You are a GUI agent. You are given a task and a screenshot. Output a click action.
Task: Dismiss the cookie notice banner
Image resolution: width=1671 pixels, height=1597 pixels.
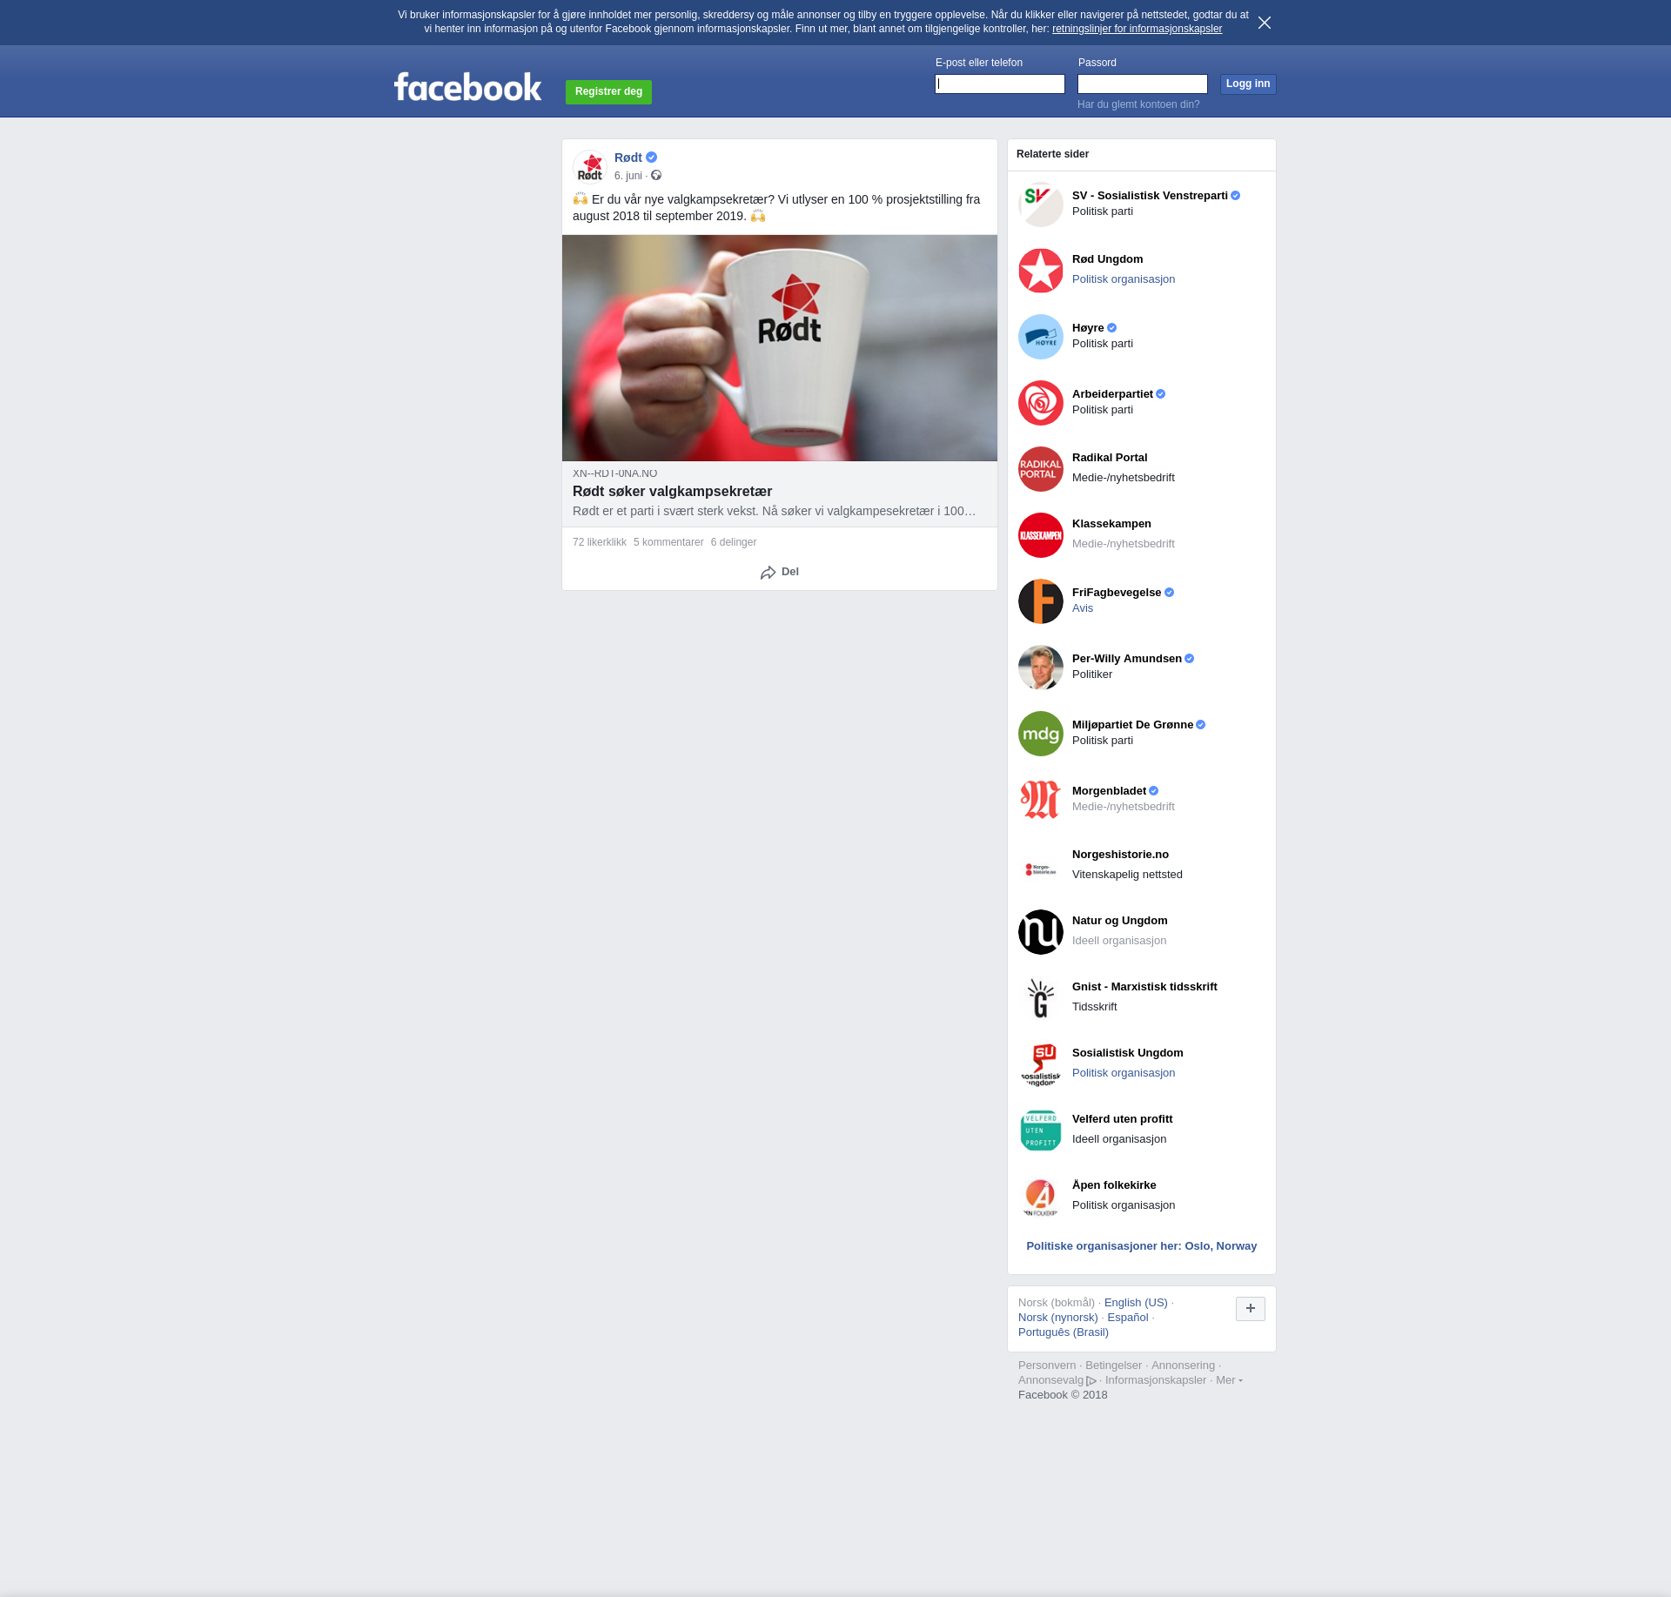tap(1264, 23)
